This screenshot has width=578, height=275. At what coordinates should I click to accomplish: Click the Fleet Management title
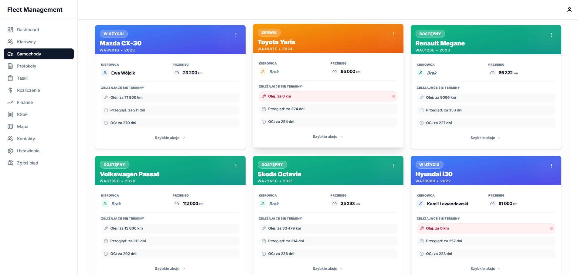click(35, 10)
